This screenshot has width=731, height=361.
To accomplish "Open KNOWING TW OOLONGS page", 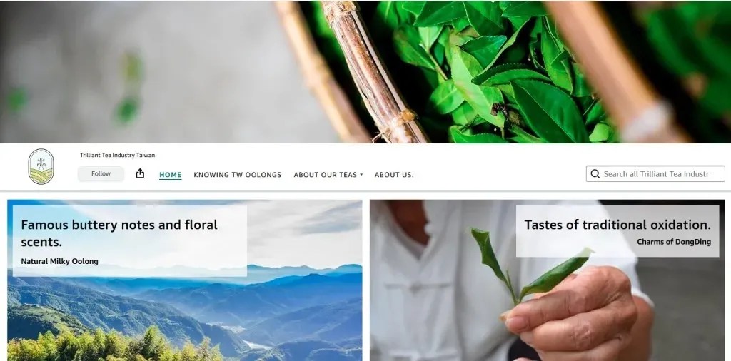I will 237,175.
